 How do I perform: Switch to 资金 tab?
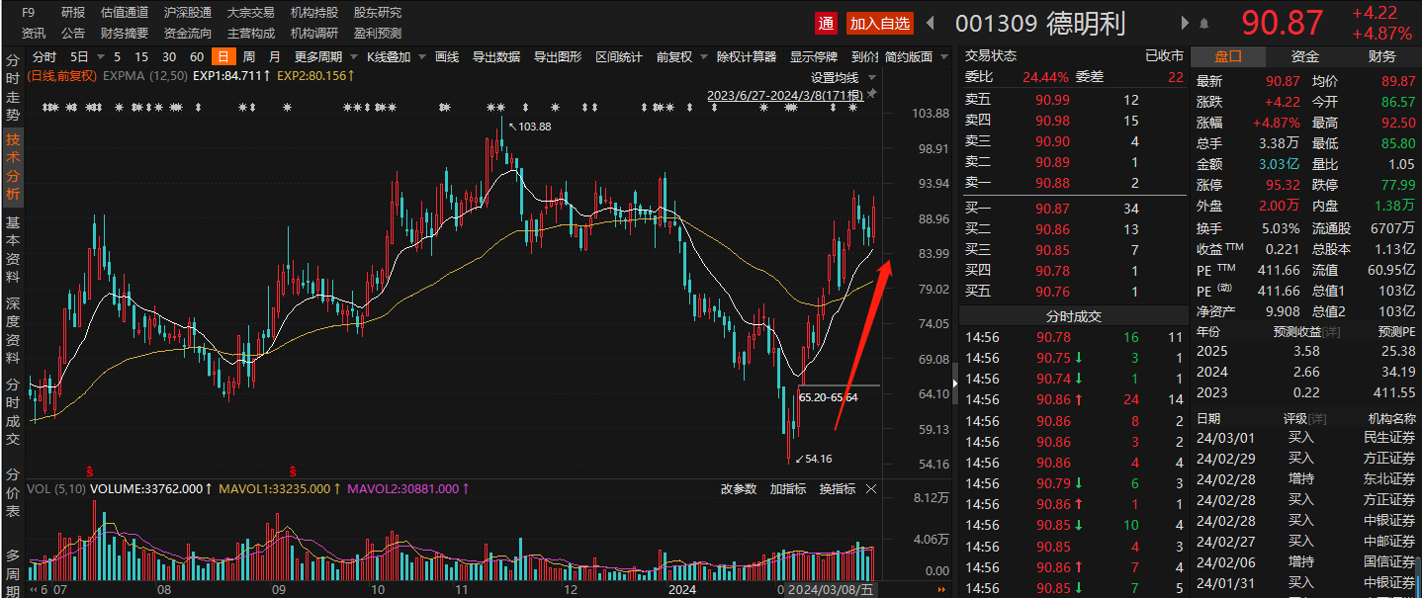tap(1305, 56)
